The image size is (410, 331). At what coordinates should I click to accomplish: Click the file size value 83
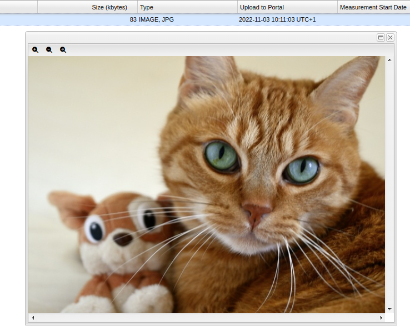(133, 19)
